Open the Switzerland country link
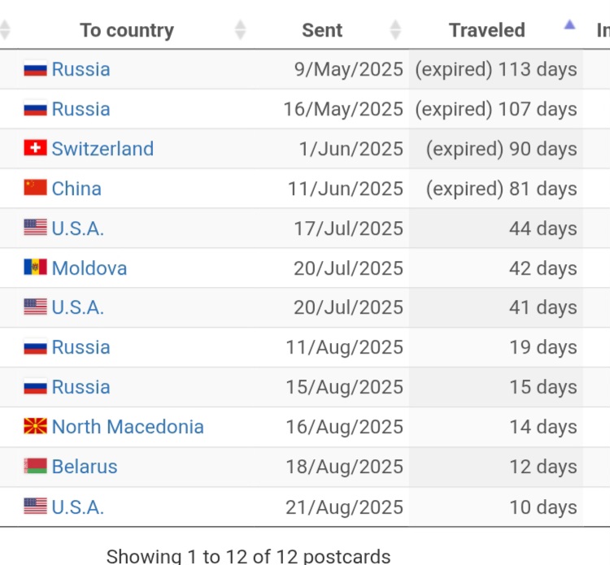This screenshot has width=610, height=565. [x=102, y=149]
